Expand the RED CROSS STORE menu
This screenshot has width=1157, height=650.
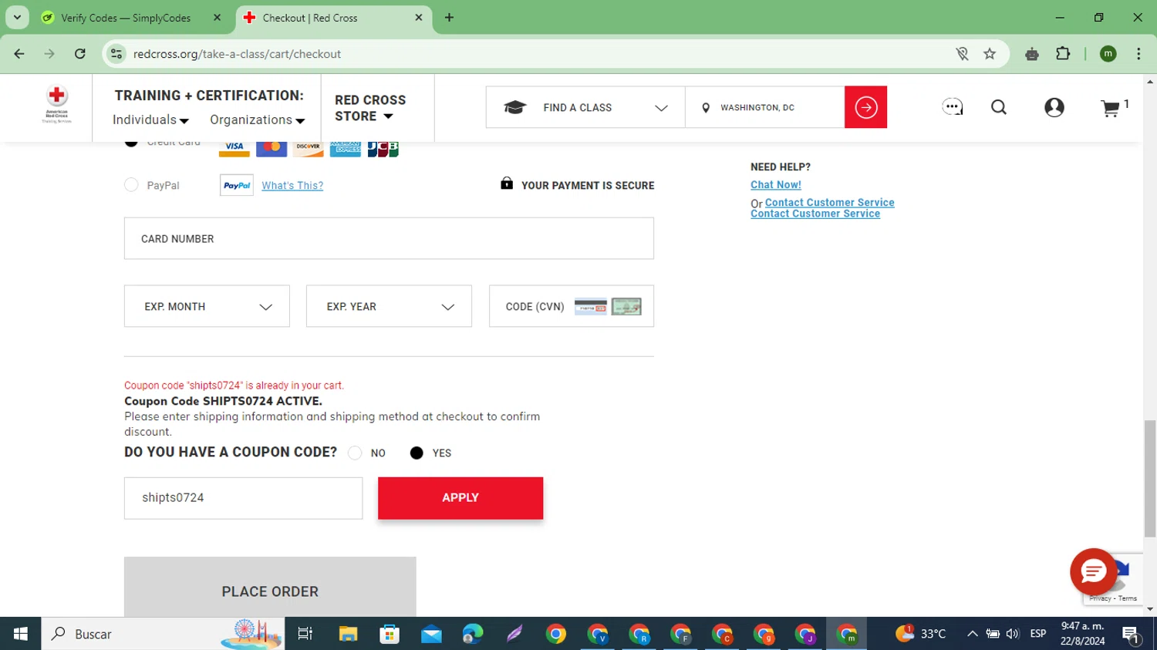(370, 108)
